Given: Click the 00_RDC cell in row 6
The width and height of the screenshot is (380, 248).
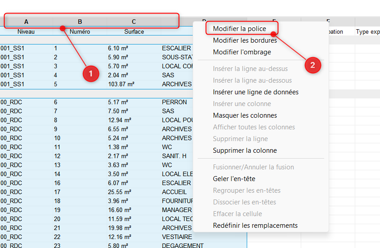Looking at the screenshot, I should (26, 102).
